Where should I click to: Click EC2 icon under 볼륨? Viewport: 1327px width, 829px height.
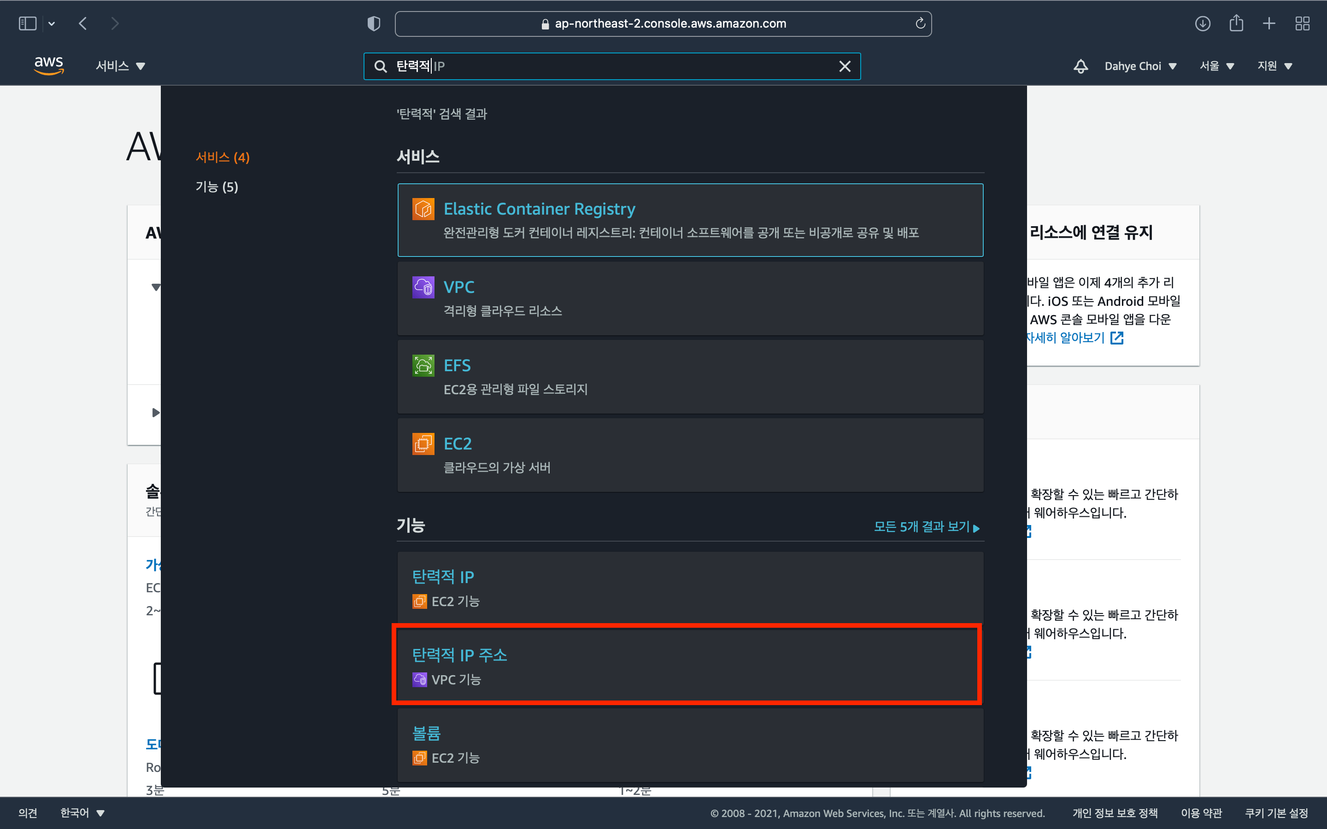pos(419,758)
